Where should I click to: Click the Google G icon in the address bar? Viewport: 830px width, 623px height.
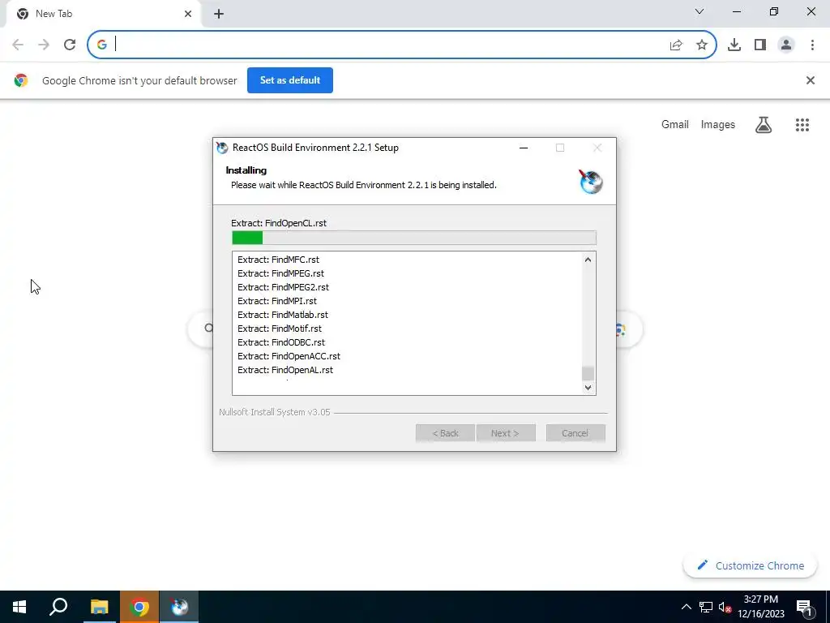[x=102, y=45]
